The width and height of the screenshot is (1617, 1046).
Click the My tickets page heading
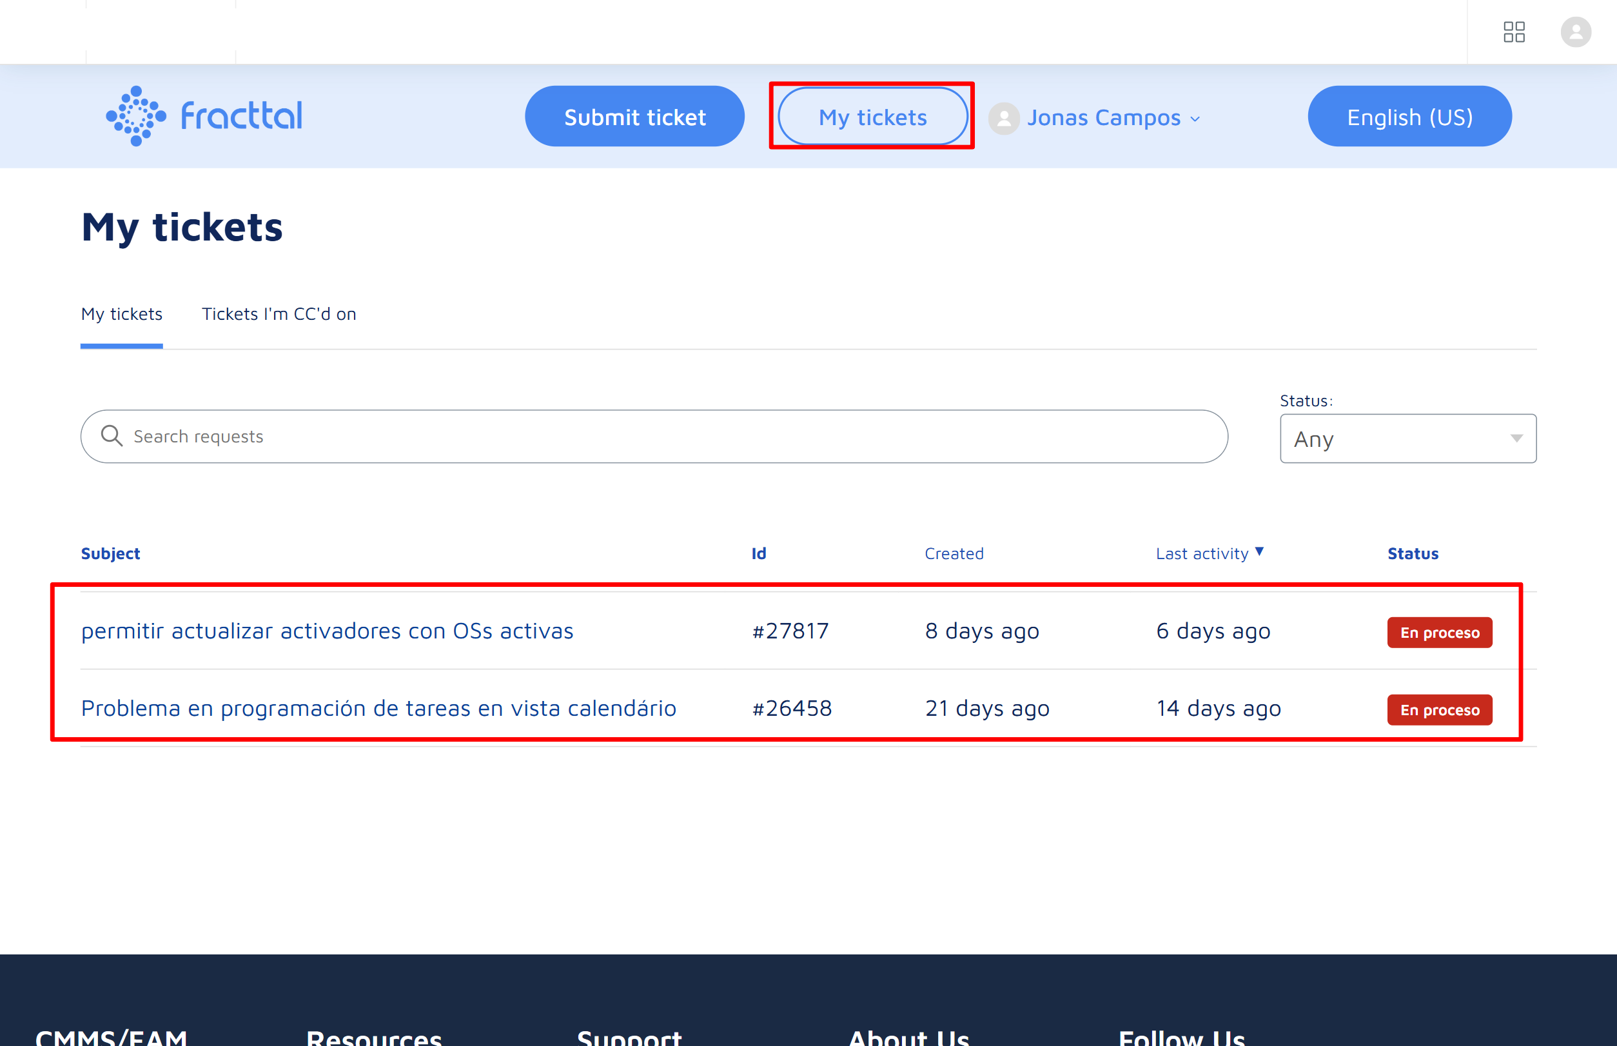click(182, 228)
